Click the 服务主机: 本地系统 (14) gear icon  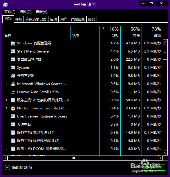13,133
